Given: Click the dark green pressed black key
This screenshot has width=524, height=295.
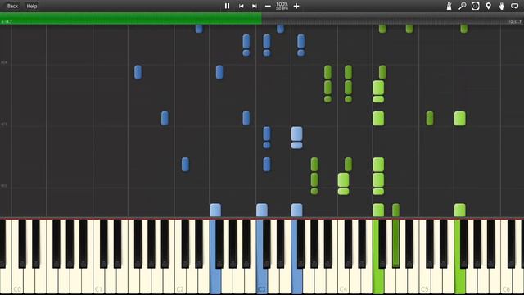Looking at the screenshot, I should (x=395, y=243).
